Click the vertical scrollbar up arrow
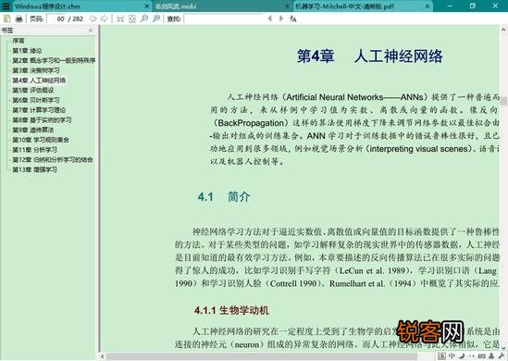The image size is (508, 361). pyautogui.click(x=503, y=30)
